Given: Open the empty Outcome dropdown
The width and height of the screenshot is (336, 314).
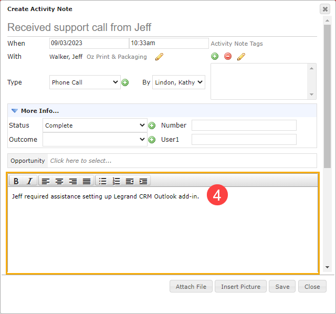Looking at the screenshot, I should point(95,140).
